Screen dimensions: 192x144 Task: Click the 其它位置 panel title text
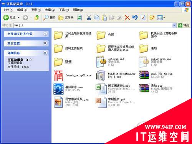(x=13, y=43)
